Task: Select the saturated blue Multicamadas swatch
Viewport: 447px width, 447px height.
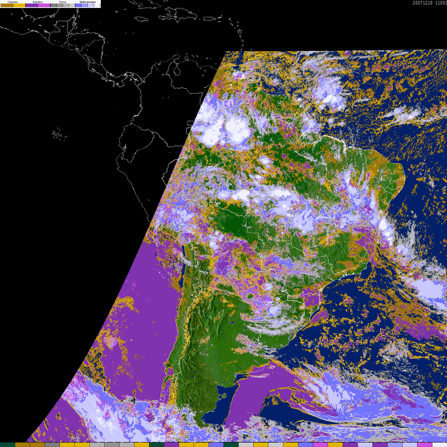Action: point(78,5)
